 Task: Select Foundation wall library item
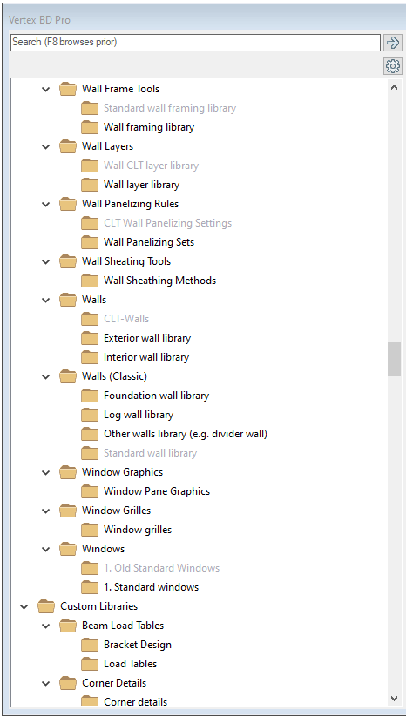tap(156, 396)
